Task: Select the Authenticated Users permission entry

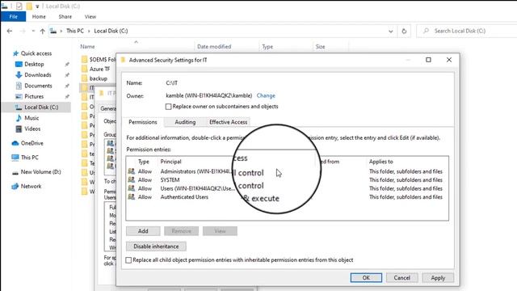Action: pyautogui.click(x=287, y=197)
